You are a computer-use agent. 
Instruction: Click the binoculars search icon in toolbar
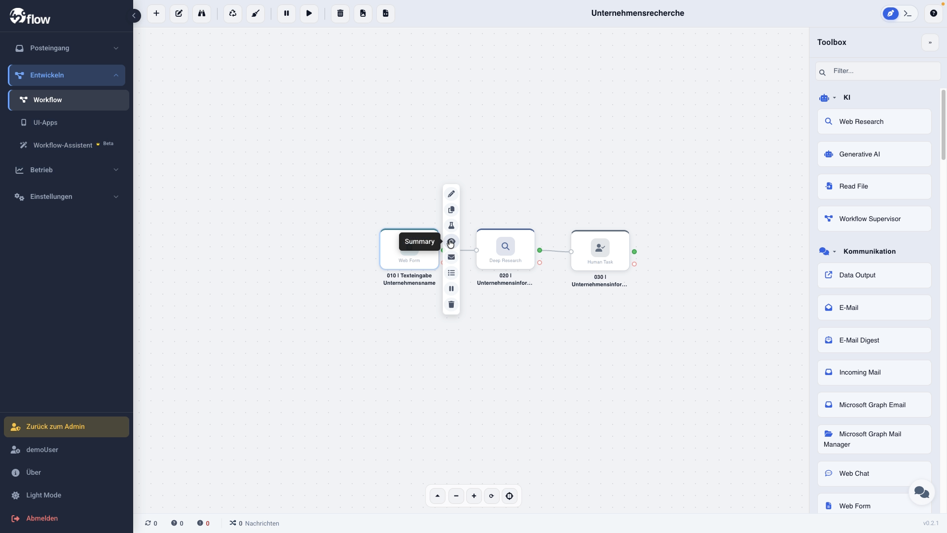[202, 13]
